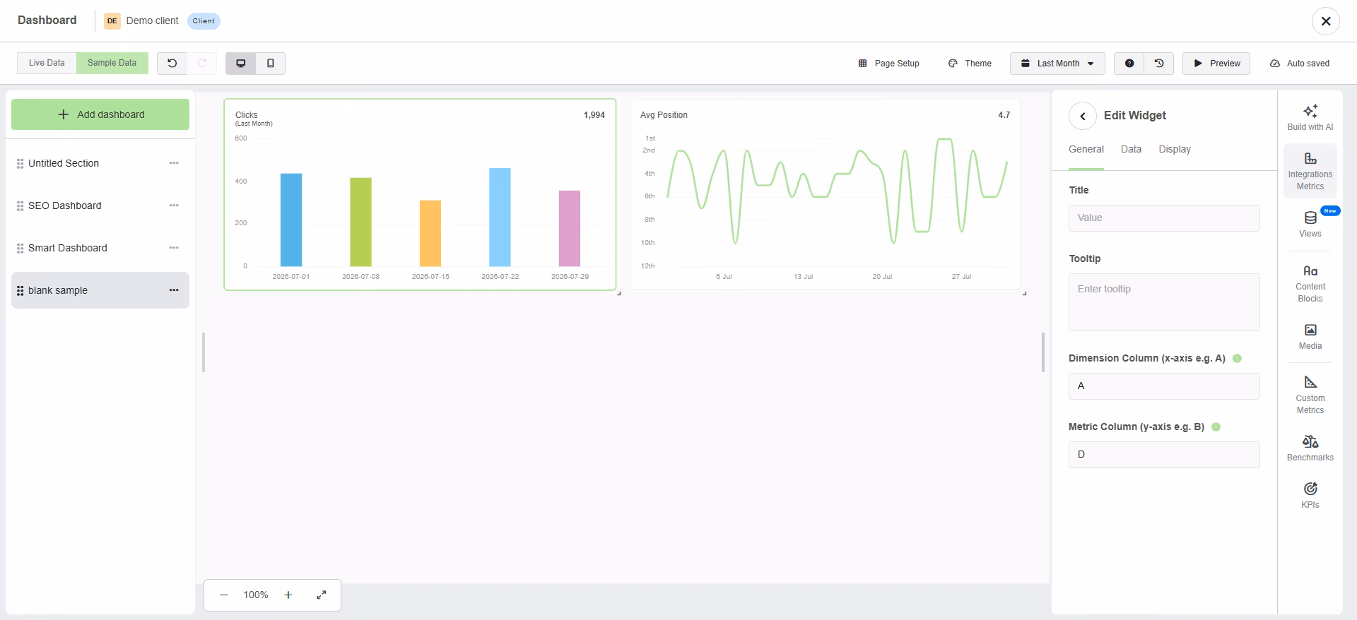
Task: Click drag handle of Smart Dashboard
Action: [20, 248]
